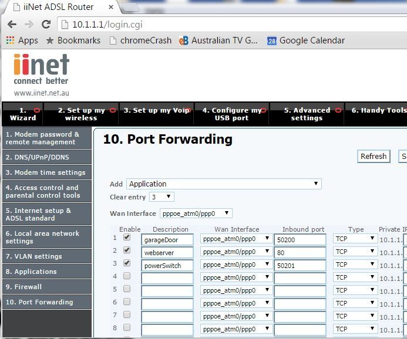
Task: Go to DNS/UPnP/DDNS settings
Action: (x=47, y=157)
